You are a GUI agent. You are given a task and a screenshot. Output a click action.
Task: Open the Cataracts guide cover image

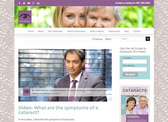click(x=135, y=104)
